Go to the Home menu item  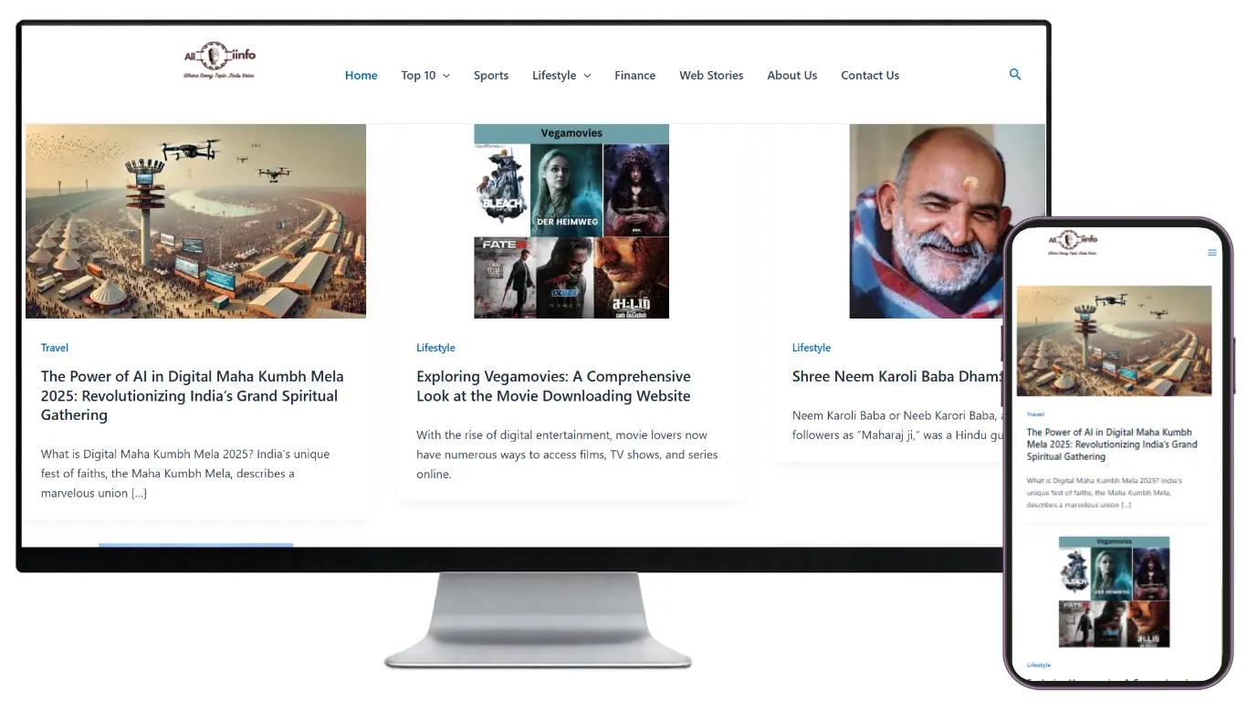[361, 76]
